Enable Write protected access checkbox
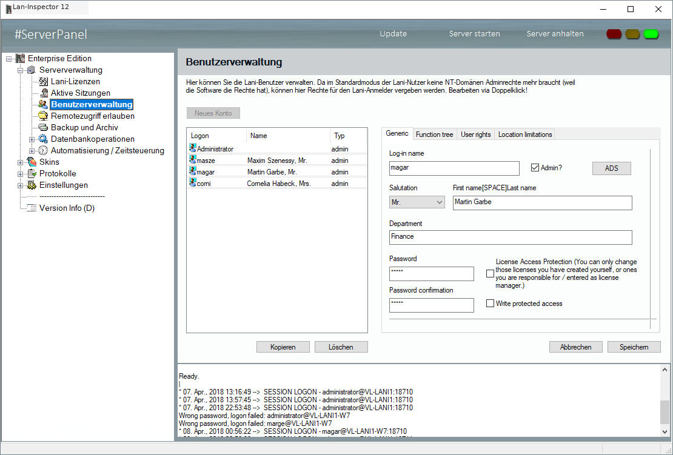Viewport: 673px width, 455px height. (x=490, y=303)
